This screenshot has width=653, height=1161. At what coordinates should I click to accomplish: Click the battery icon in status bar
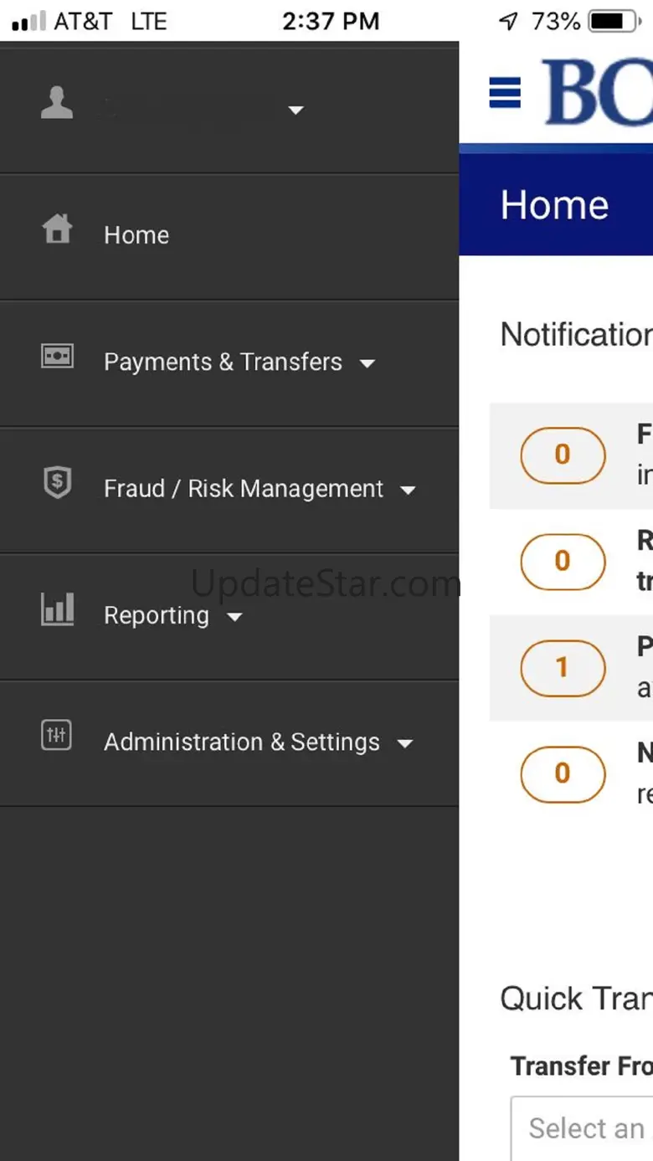(615, 21)
